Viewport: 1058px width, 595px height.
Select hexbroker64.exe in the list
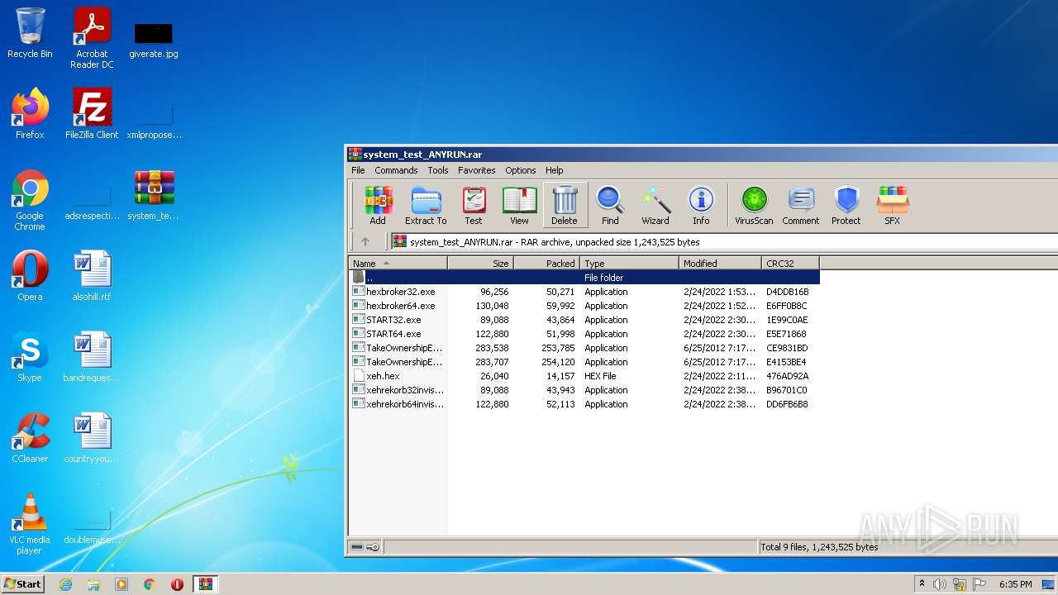click(584, 306)
